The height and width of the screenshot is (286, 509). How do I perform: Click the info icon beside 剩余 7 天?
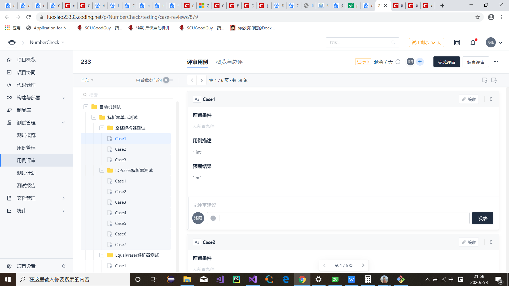click(x=398, y=62)
